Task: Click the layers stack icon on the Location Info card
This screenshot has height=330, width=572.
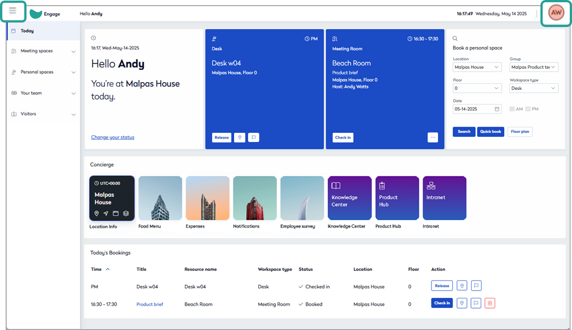Action: point(127,213)
